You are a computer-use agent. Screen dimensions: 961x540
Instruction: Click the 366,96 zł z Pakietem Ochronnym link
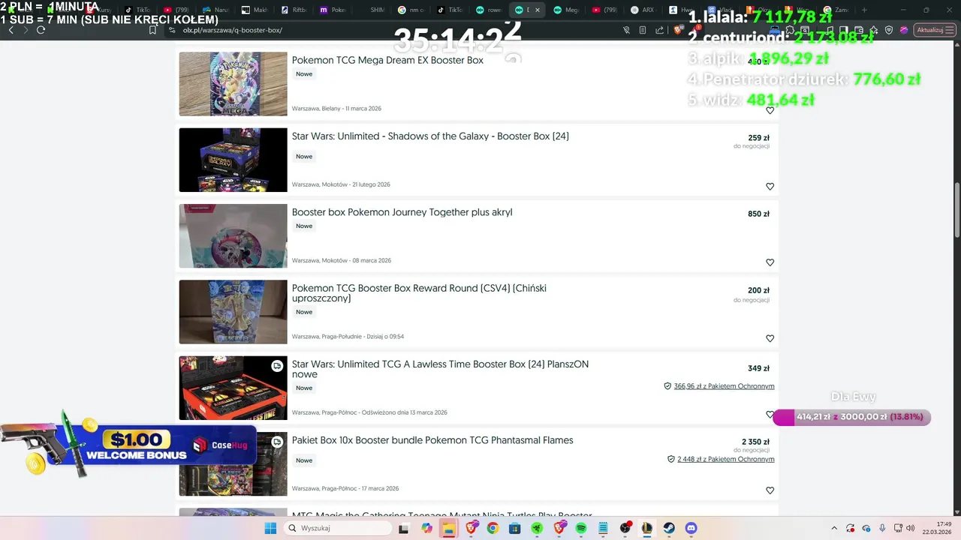(x=724, y=386)
